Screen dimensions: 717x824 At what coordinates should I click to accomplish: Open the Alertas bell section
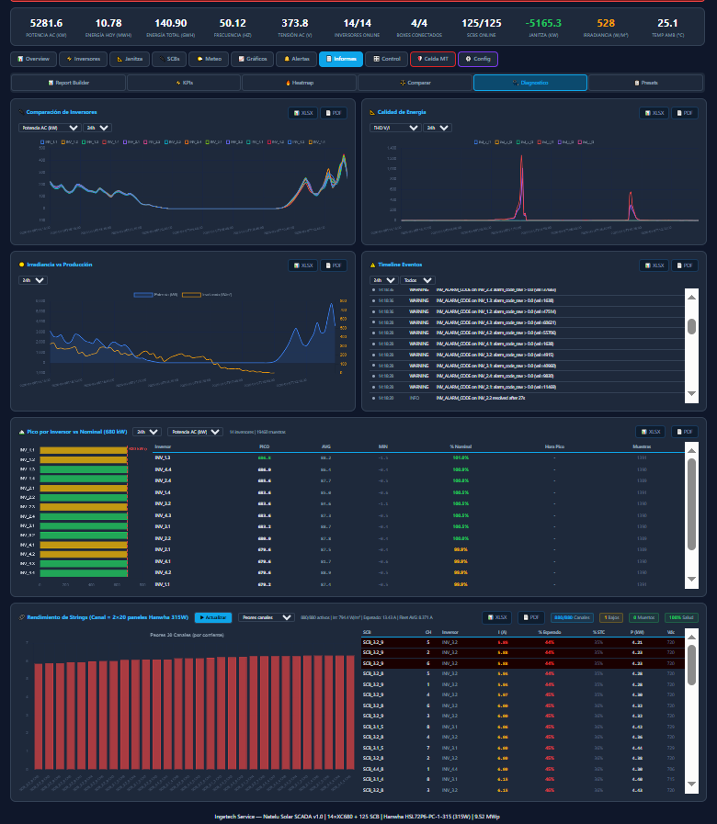[x=294, y=59]
